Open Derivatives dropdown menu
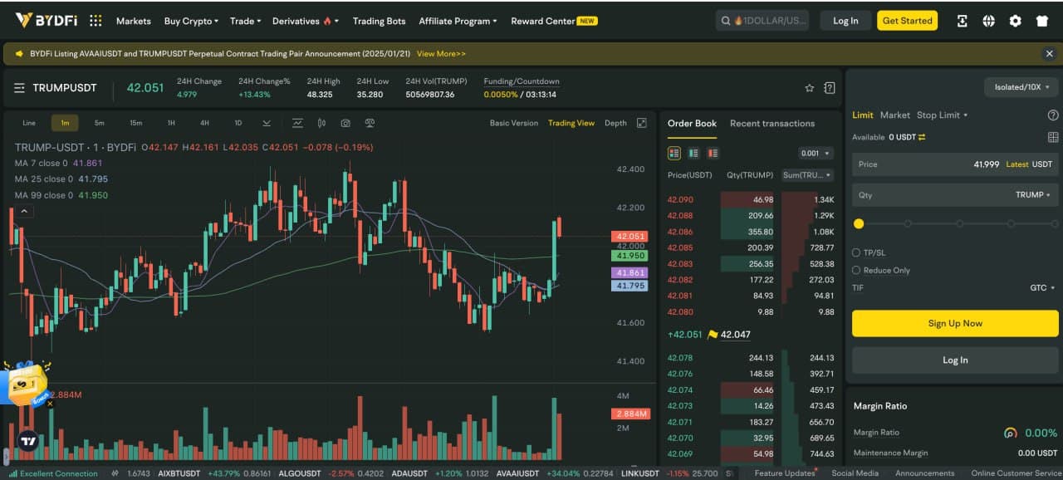The width and height of the screenshot is (1063, 480). [306, 21]
